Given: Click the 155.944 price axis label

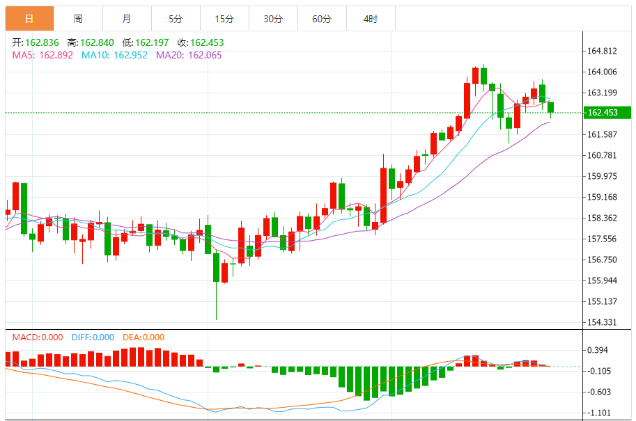Looking at the screenshot, I should pos(602,281).
